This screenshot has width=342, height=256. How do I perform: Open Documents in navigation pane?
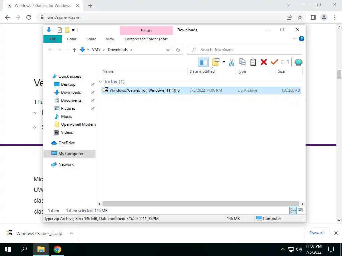(x=71, y=100)
